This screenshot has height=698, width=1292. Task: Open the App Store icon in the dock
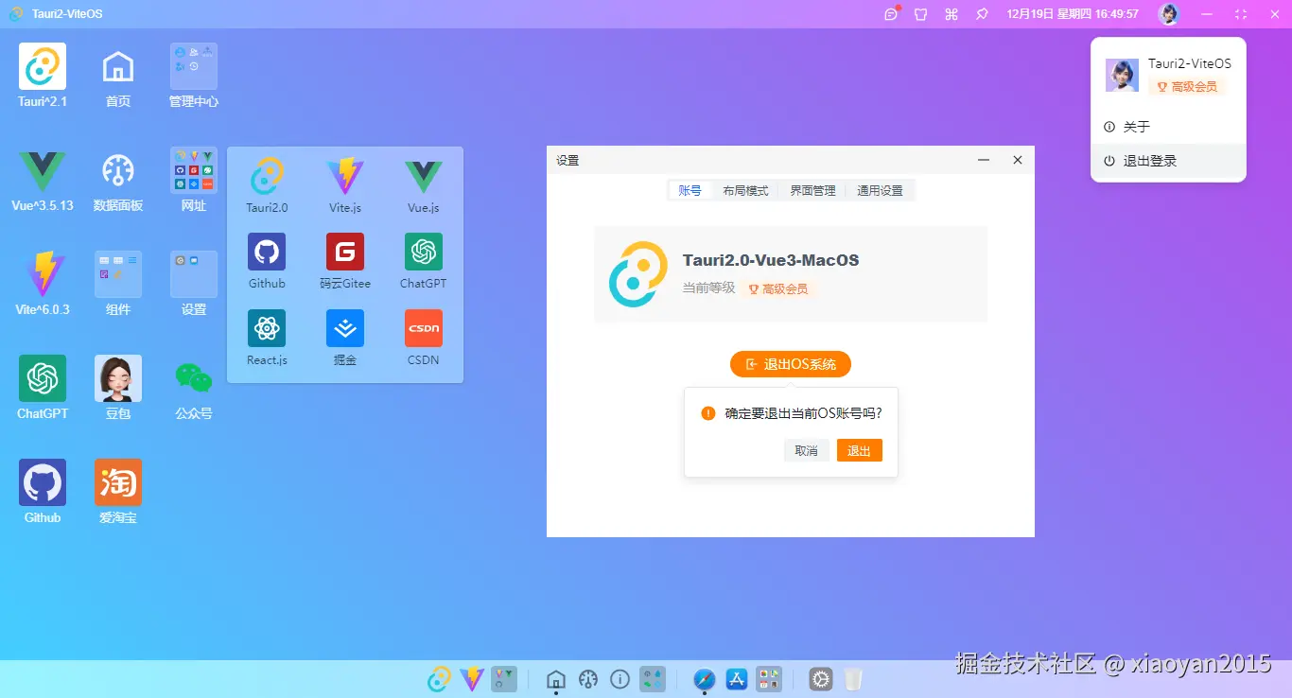click(x=737, y=678)
